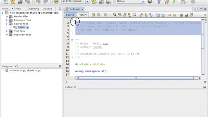Open the Run project dropdown arrow

coord(178,1)
